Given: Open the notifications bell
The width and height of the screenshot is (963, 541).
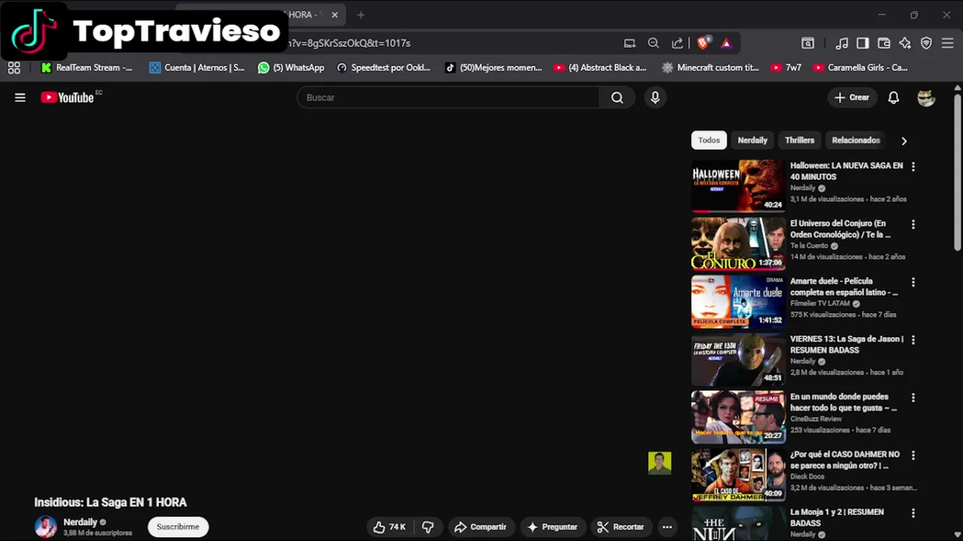Looking at the screenshot, I should (893, 98).
